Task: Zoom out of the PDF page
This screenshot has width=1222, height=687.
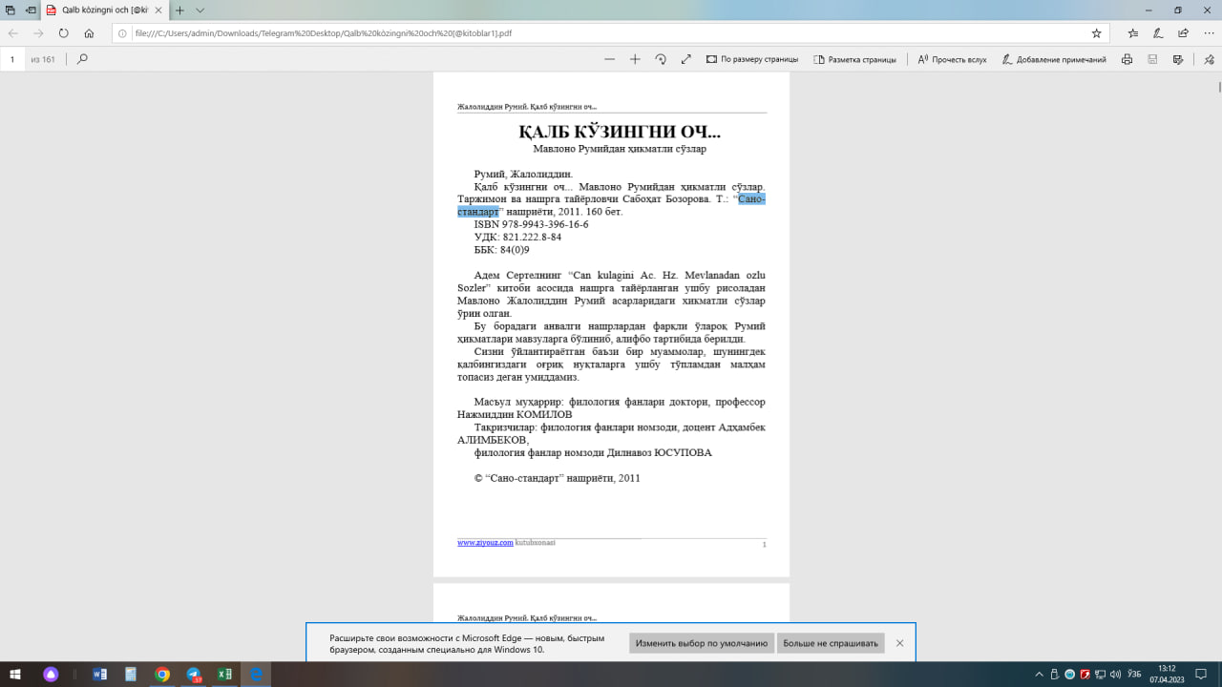Action: [x=609, y=58]
